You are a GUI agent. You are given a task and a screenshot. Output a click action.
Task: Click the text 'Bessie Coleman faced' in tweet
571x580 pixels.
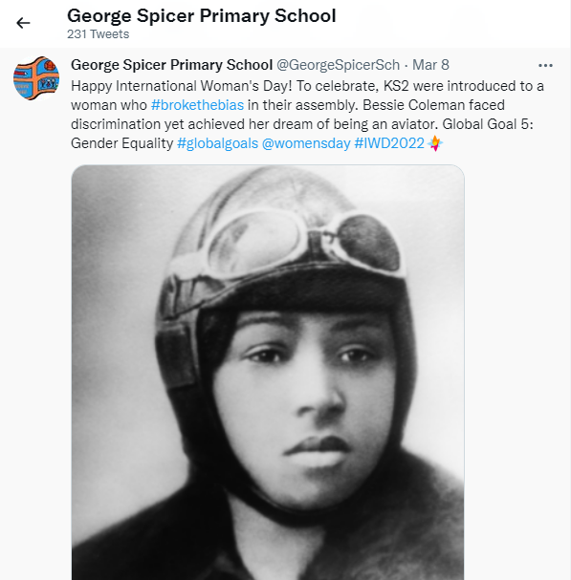point(433,105)
